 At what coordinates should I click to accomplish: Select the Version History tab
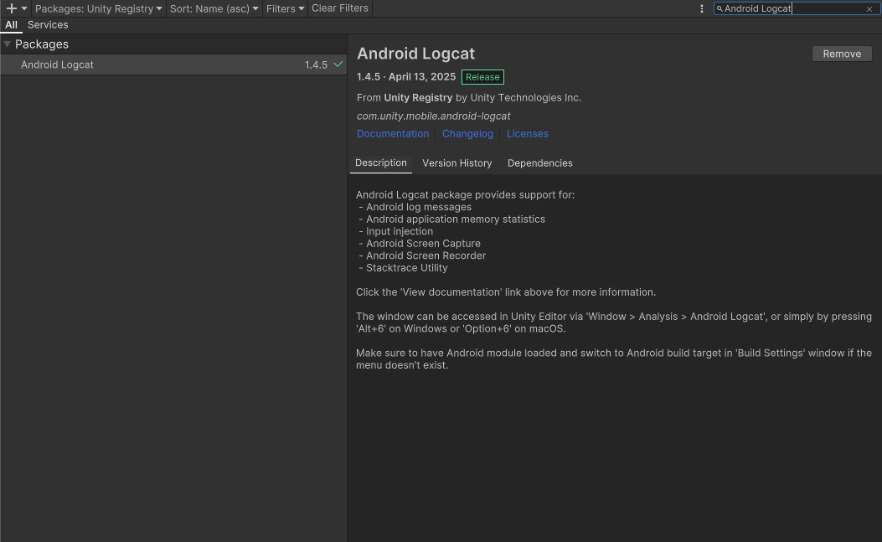click(x=456, y=163)
